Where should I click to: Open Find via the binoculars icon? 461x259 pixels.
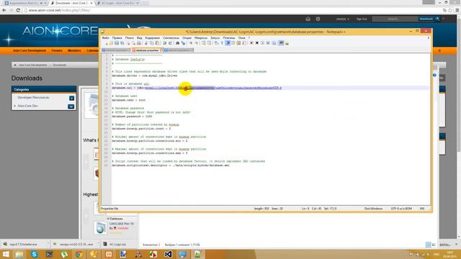tap(178, 43)
